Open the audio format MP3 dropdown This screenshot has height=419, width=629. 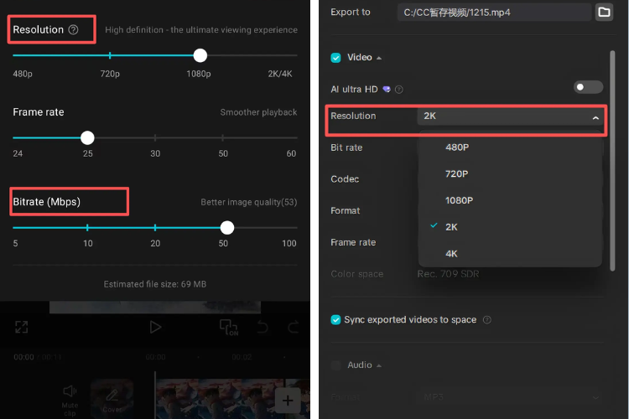pyautogui.click(x=510, y=397)
